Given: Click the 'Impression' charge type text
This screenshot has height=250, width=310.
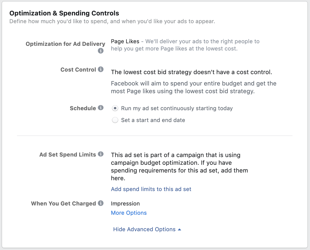Looking at the screenshot, I should pyautogui.click(x=125, y=203).
